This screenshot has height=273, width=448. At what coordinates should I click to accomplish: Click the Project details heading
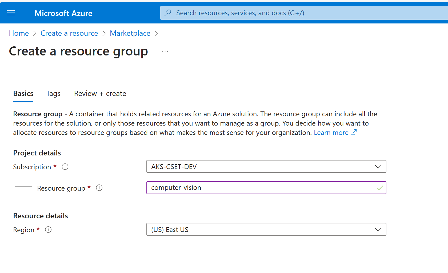pyautogui.click(x=37, y=153)
